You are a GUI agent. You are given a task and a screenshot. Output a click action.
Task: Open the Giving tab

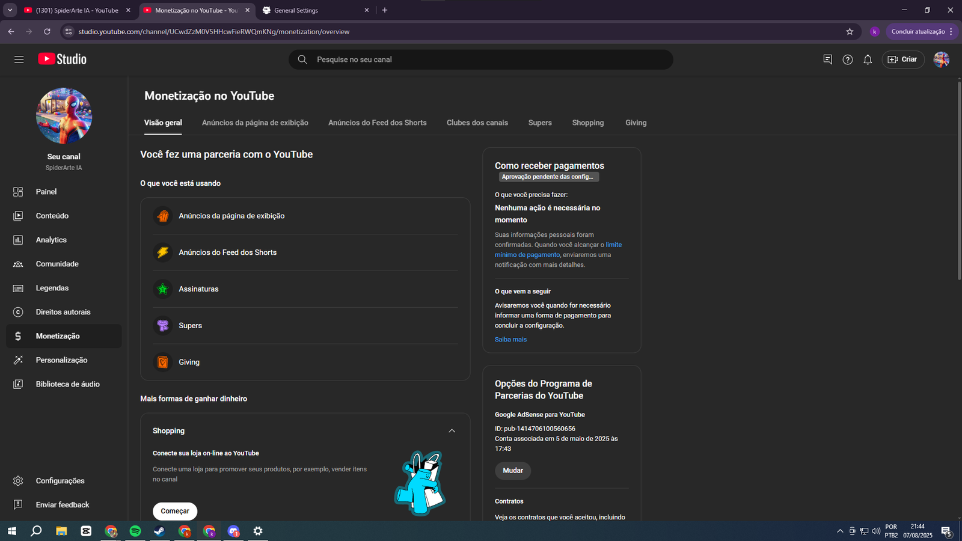pos(636,123)
